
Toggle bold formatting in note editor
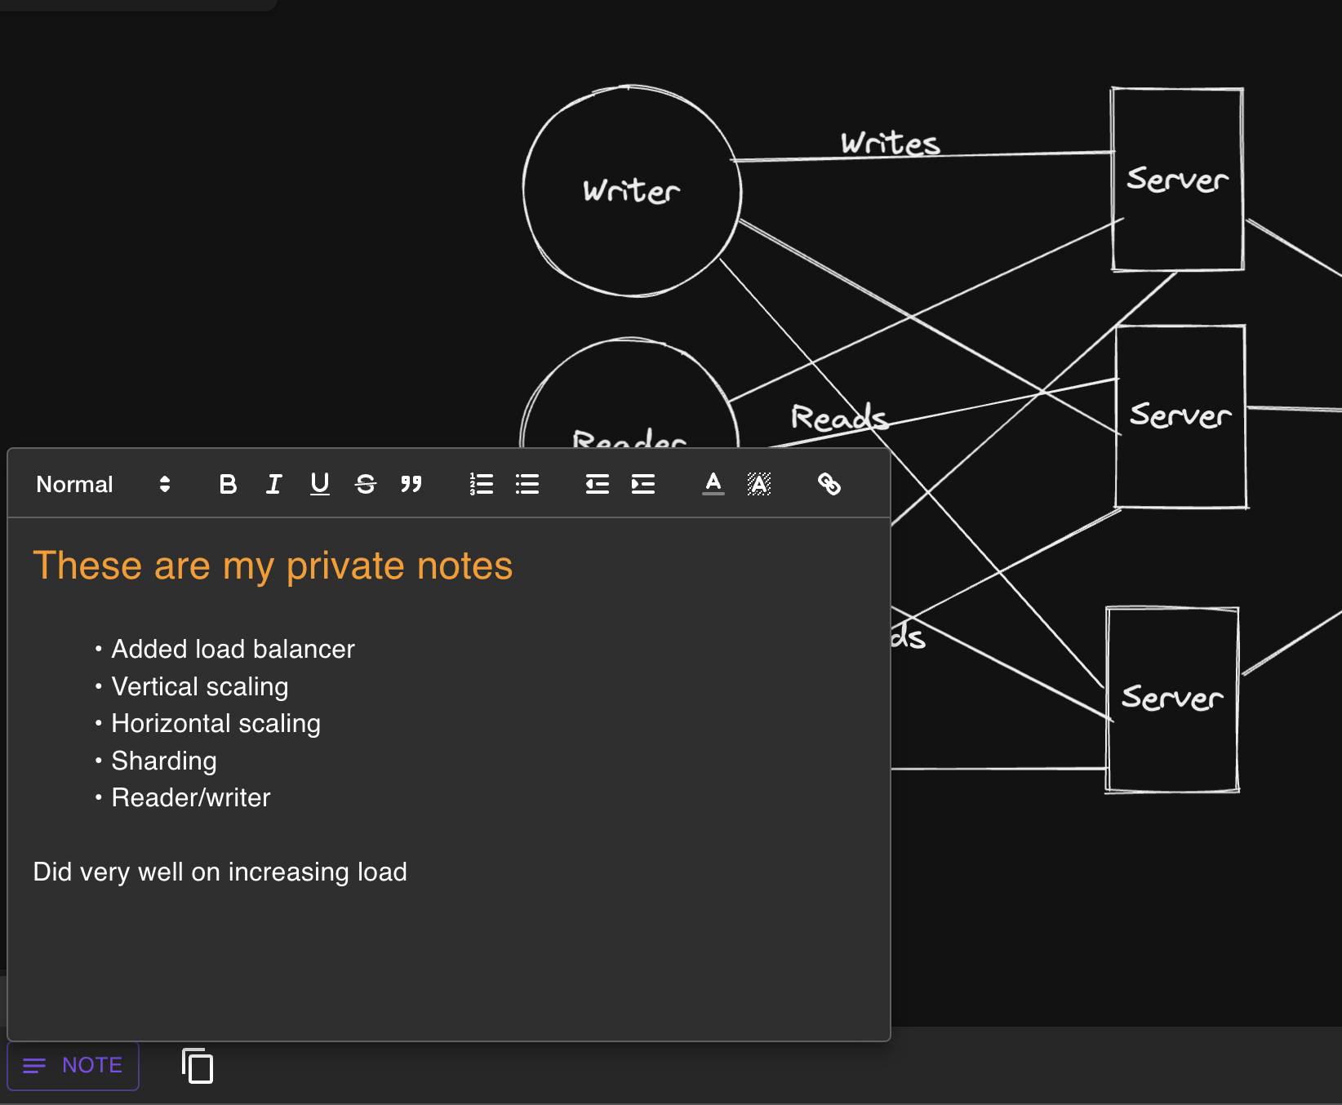point(228,484)
